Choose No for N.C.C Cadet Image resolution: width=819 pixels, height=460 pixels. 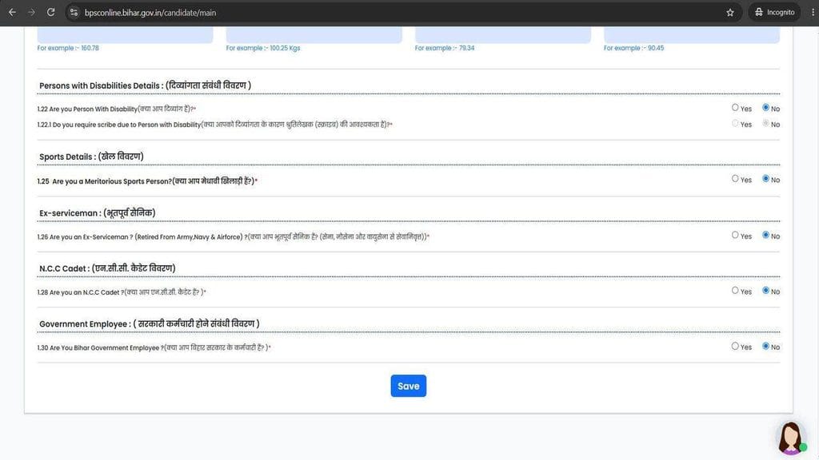(x=765, y=291)
